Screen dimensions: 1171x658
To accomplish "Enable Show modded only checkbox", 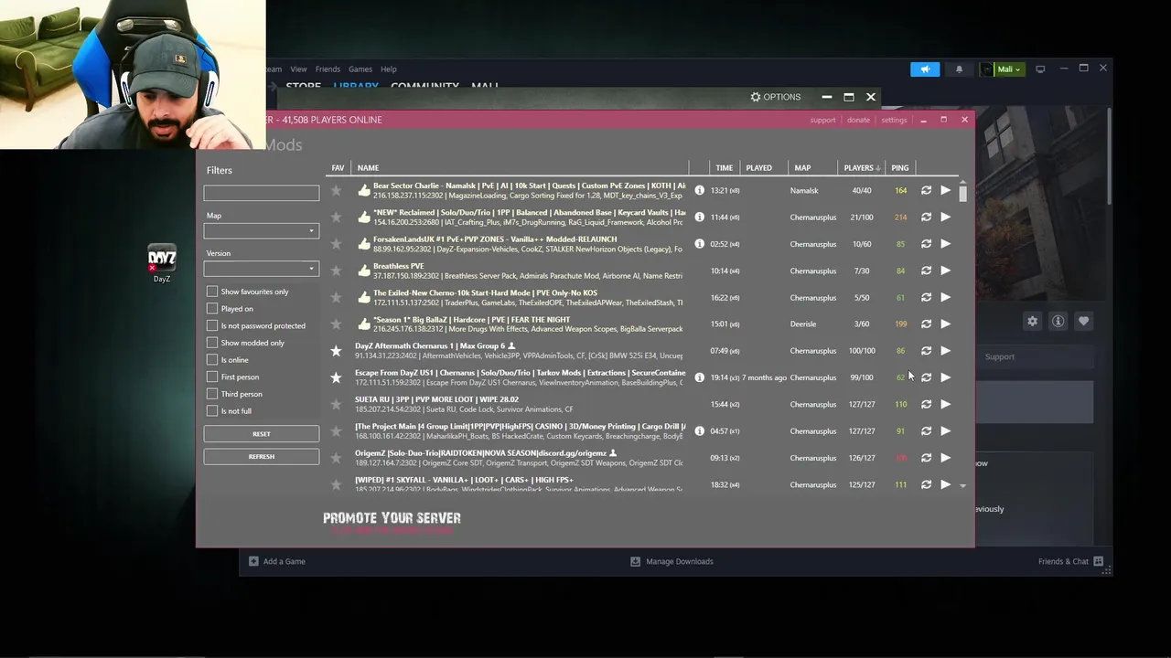I will [212, 343].
